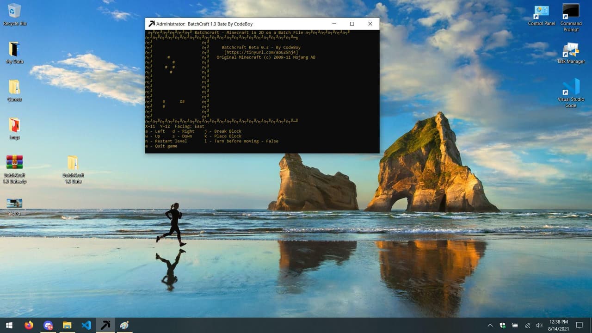Launch the Visual Studio Code desktop shortcut
Image resolution: width=592 pixels, height=333 pixels.
(x=571, y=93)
